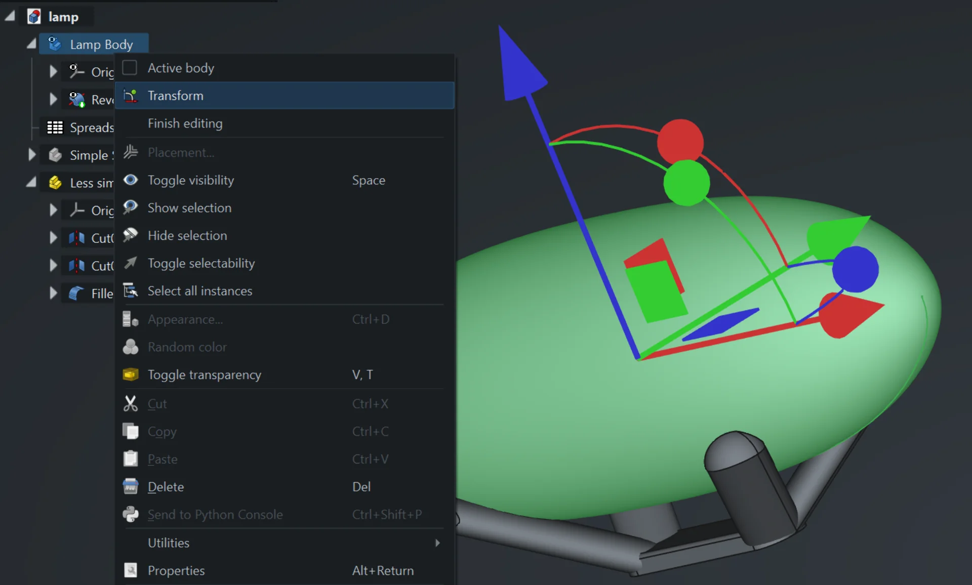This screenshot has height=585, width=972.
Task: Click the Spreadsheet grid icon in tree
Action: pyautogui.click(x=55, y=128)
